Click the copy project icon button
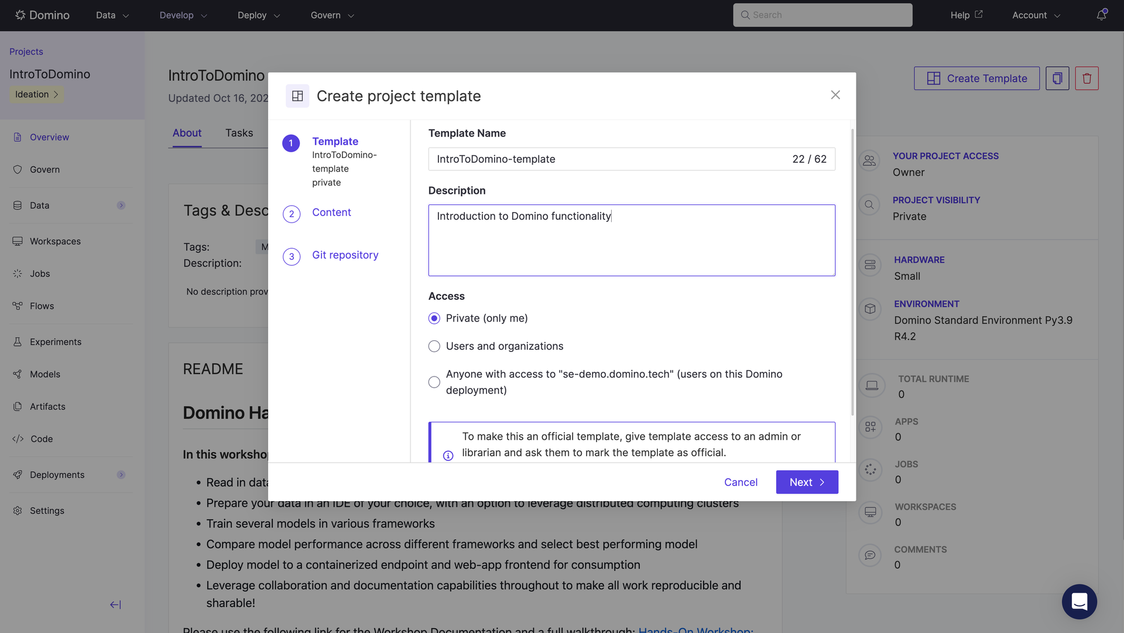Image resolution: width=1124 pixels, height=633 pixels. [1057, 78]
